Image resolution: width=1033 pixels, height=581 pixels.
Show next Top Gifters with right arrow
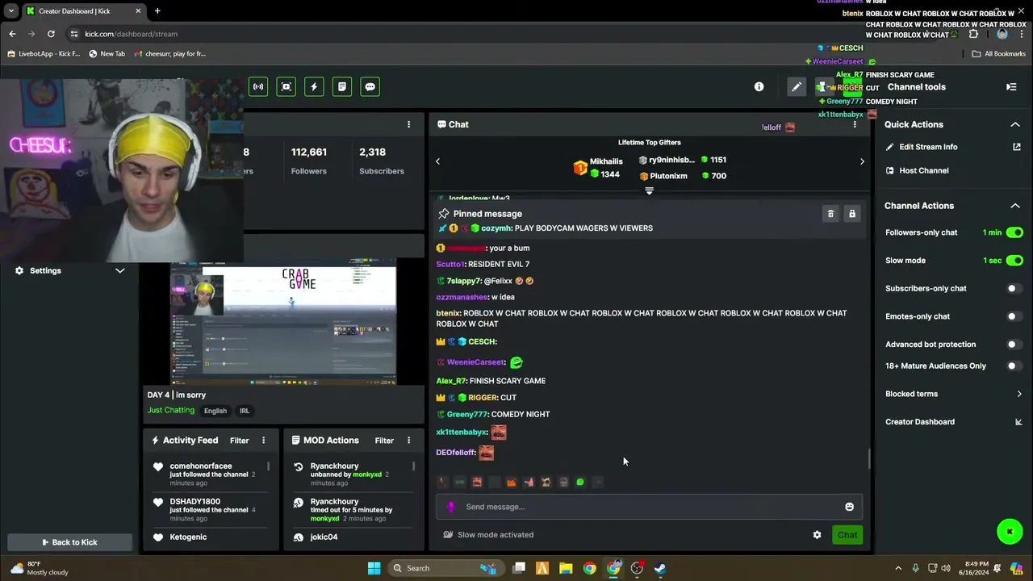point(862,161)
